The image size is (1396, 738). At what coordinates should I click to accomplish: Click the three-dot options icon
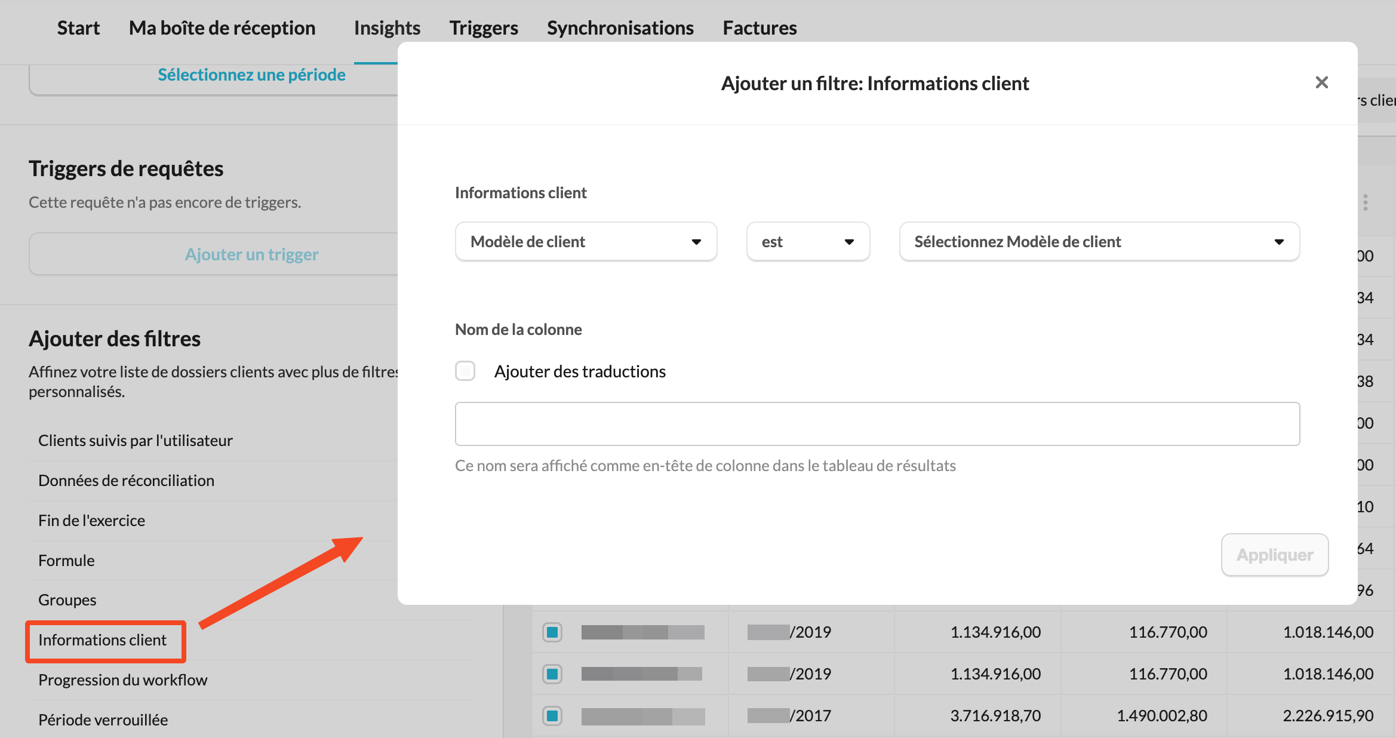click(x=1365, y=202)
